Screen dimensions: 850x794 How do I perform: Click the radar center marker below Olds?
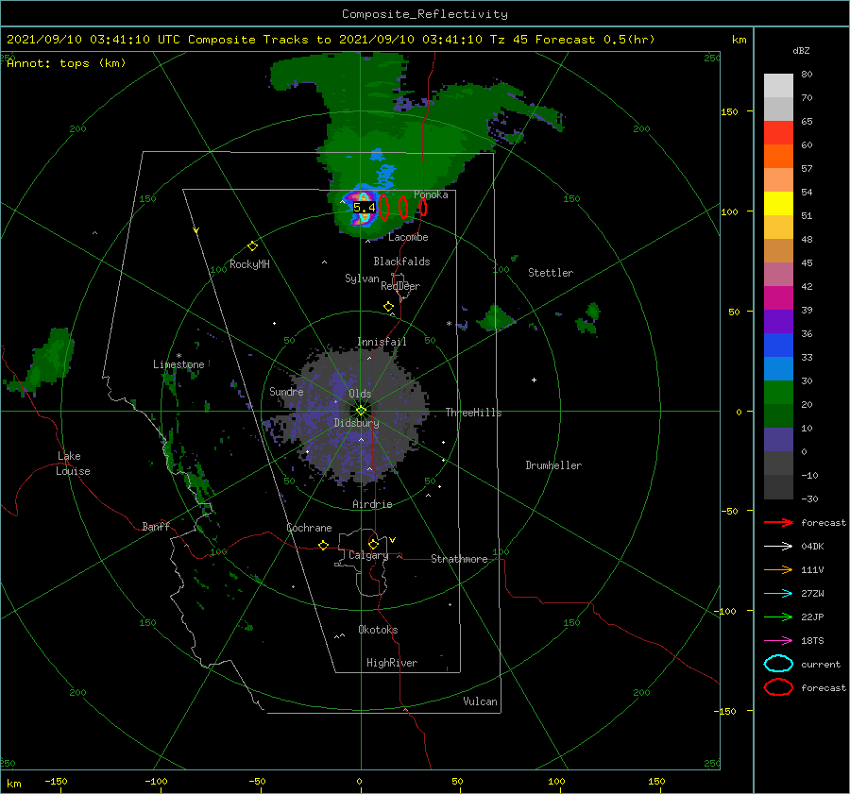[361, 411]
